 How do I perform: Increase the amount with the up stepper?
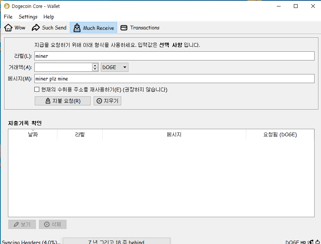click(x=95, y=65)
